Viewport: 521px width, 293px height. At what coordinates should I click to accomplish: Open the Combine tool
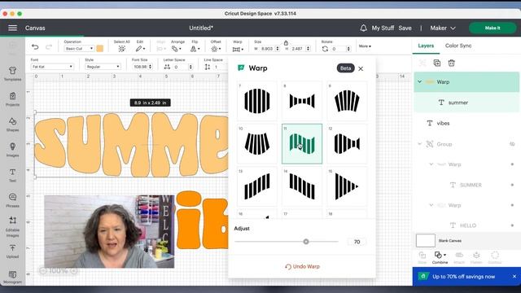[440, 257]
